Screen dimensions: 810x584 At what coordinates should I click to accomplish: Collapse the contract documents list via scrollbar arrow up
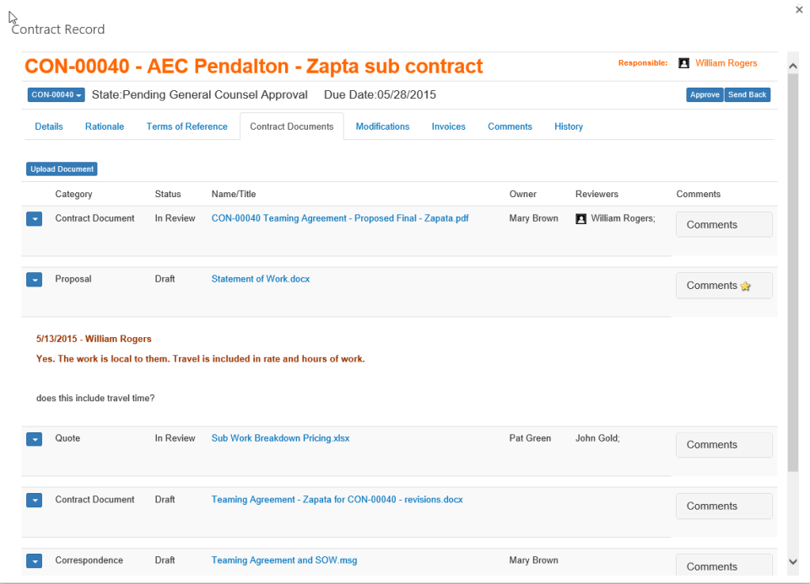point(792,64)
